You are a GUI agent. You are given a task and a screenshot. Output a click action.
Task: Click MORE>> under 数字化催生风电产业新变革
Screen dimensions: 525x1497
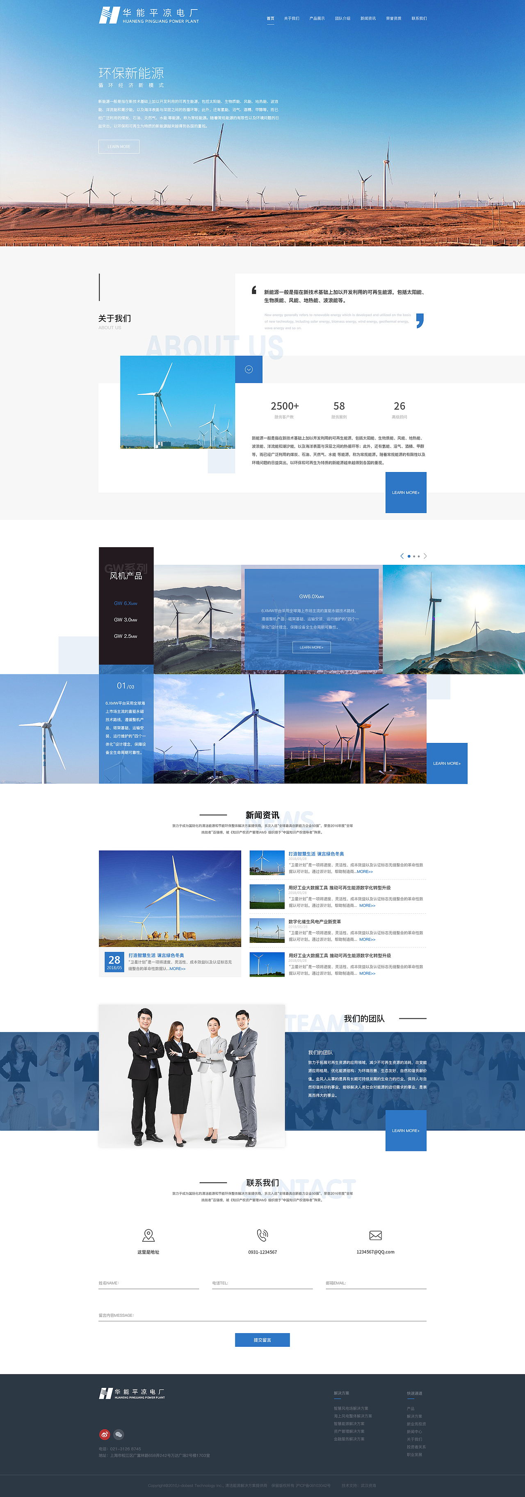[367, 939]
